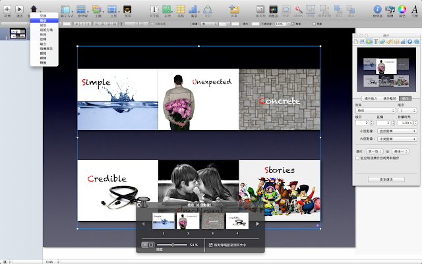Viewport: 422px width, 264px height.
Task: Open the View display mode icon
Action: 65,9
